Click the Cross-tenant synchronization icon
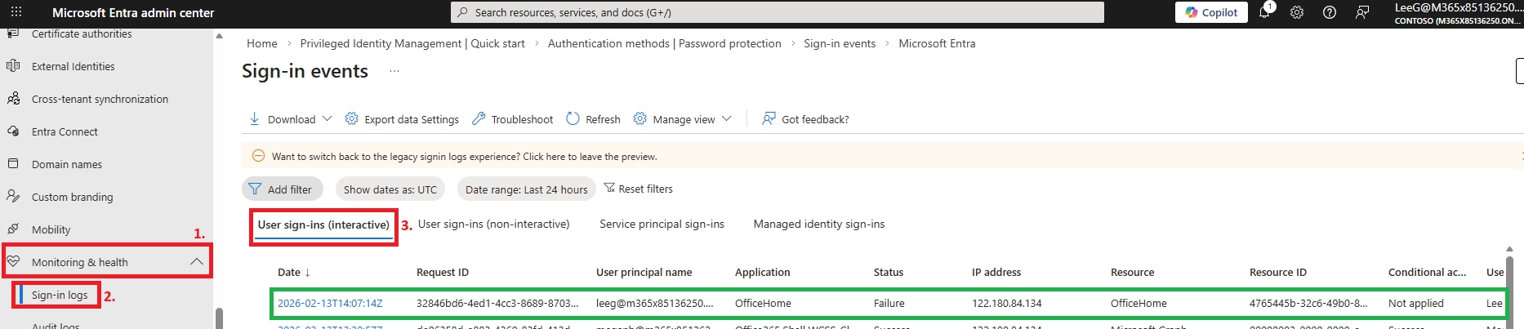 13,99
